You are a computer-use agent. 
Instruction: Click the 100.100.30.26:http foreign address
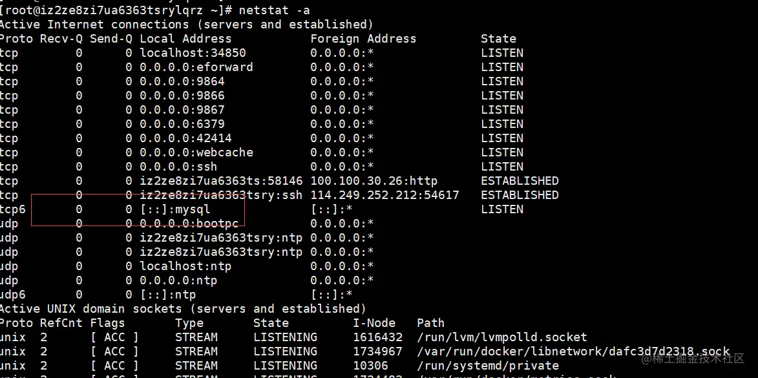(x=374, y=182)
